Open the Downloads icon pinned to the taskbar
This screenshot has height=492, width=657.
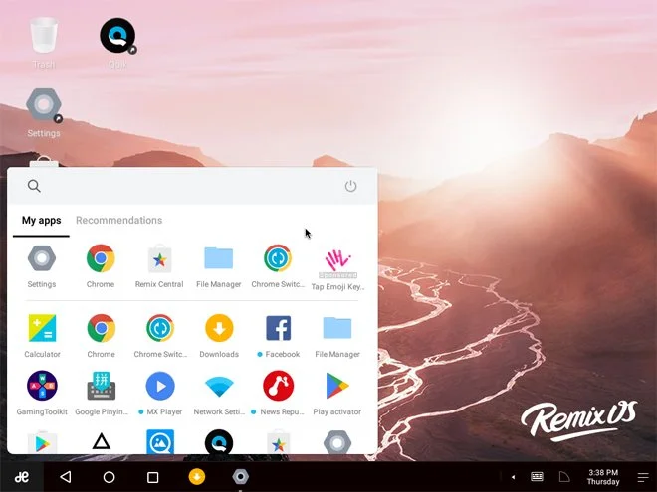(197, 476)
